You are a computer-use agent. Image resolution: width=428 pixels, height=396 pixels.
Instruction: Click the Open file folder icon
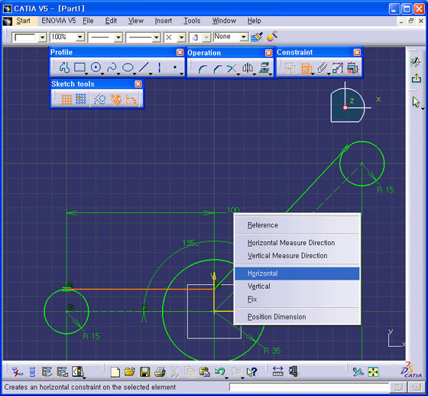tap(130, 372)
